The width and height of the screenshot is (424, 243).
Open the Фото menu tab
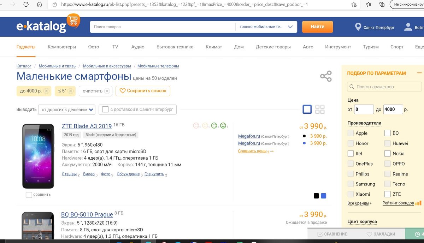click(x=94, y=47)
